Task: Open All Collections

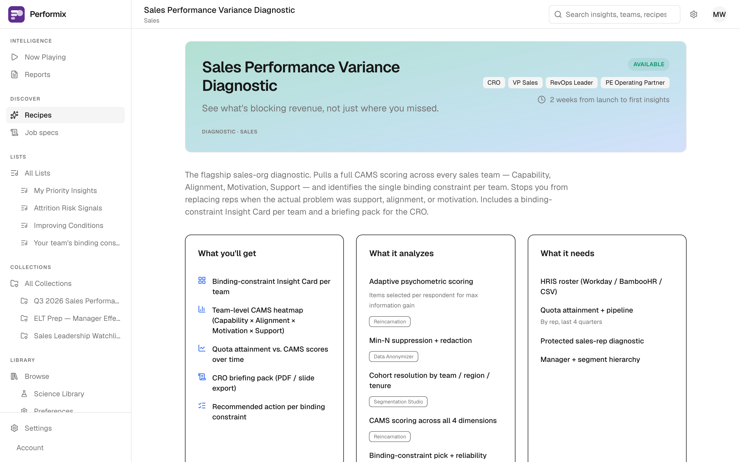Action: click(x=66, y=283)
